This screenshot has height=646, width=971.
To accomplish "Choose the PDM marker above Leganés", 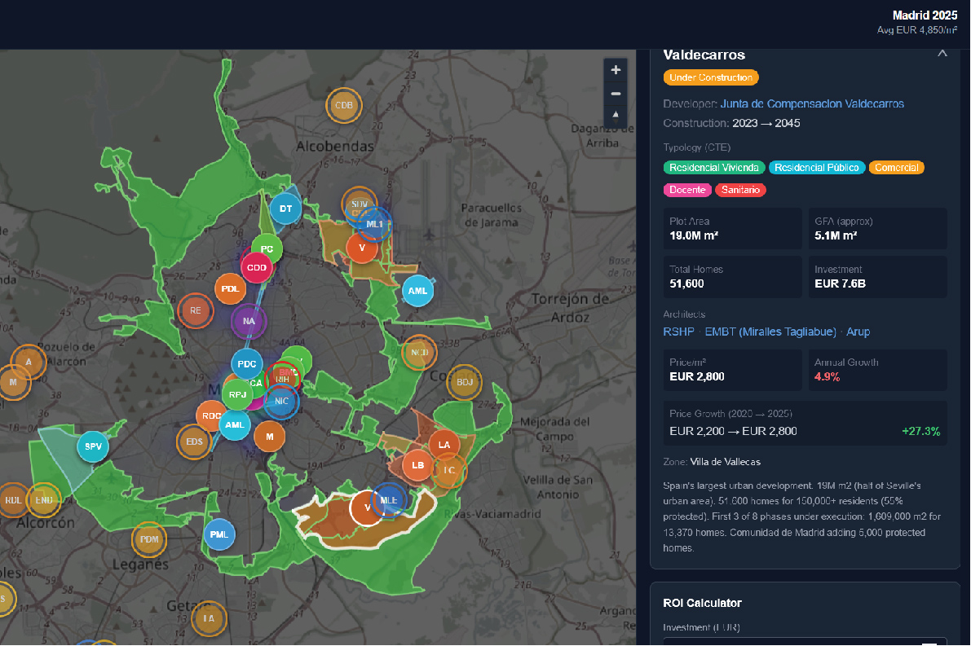I will tap(149, 539).
